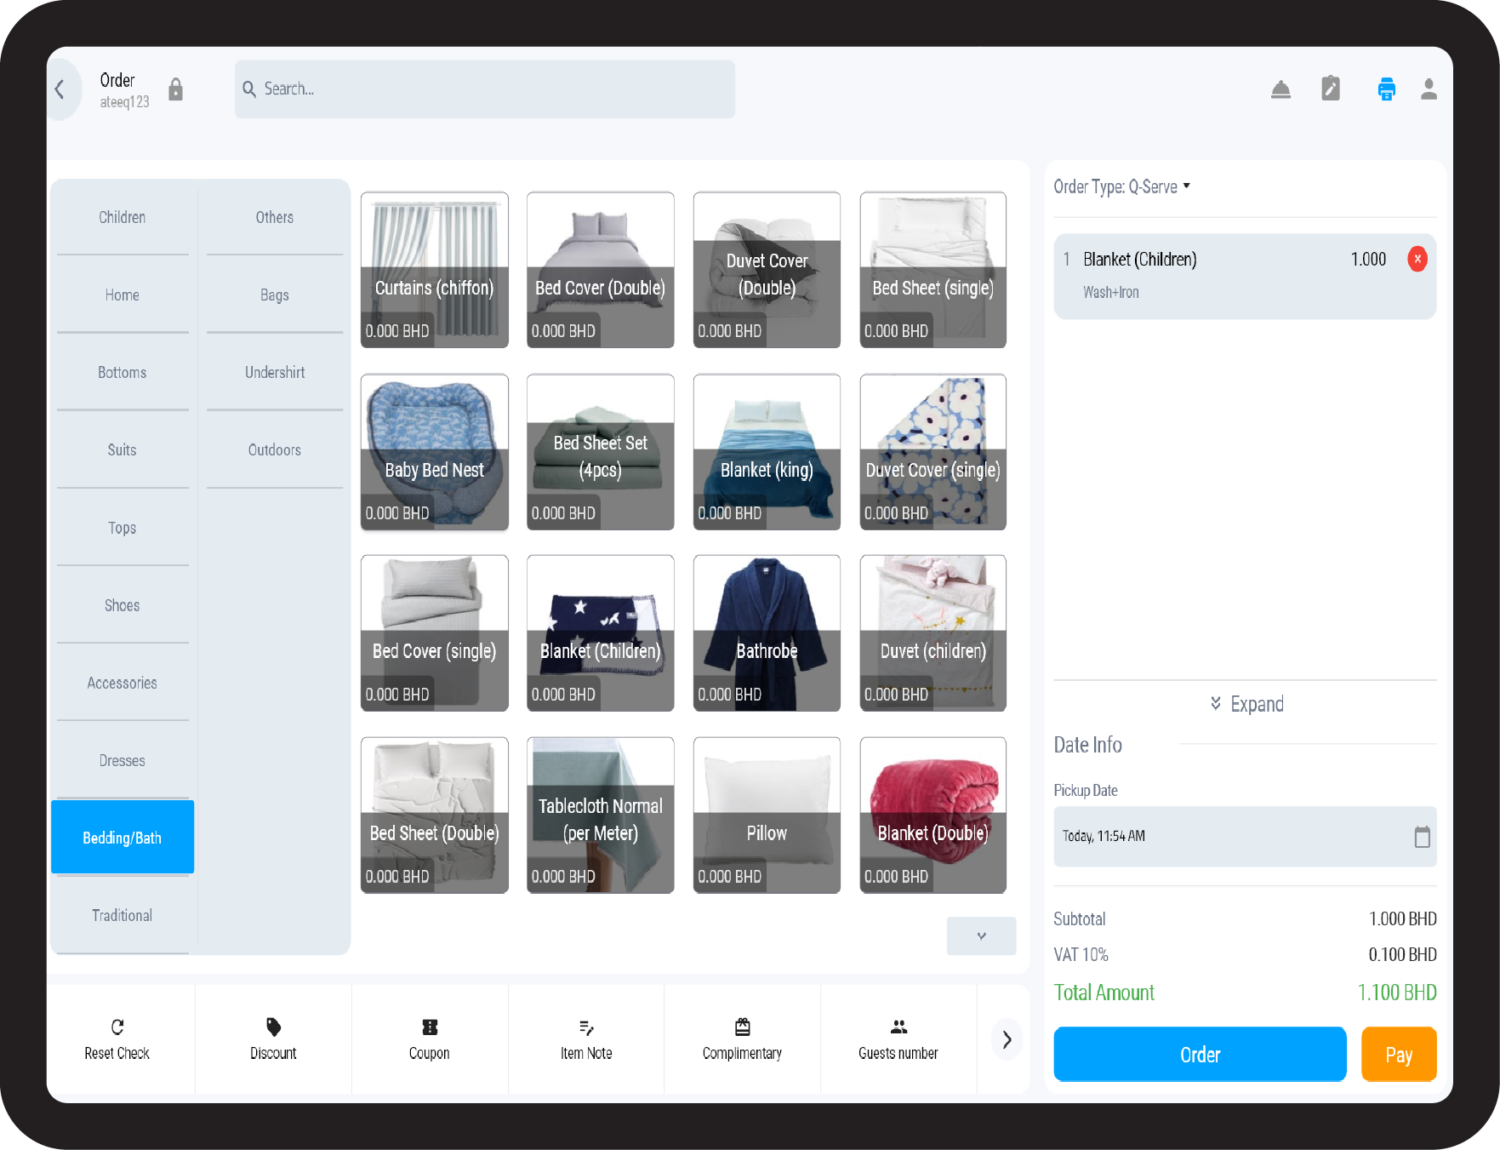Select the Bottoms category
This screenshot has height=1150, width=1500.
click(123, 372)
